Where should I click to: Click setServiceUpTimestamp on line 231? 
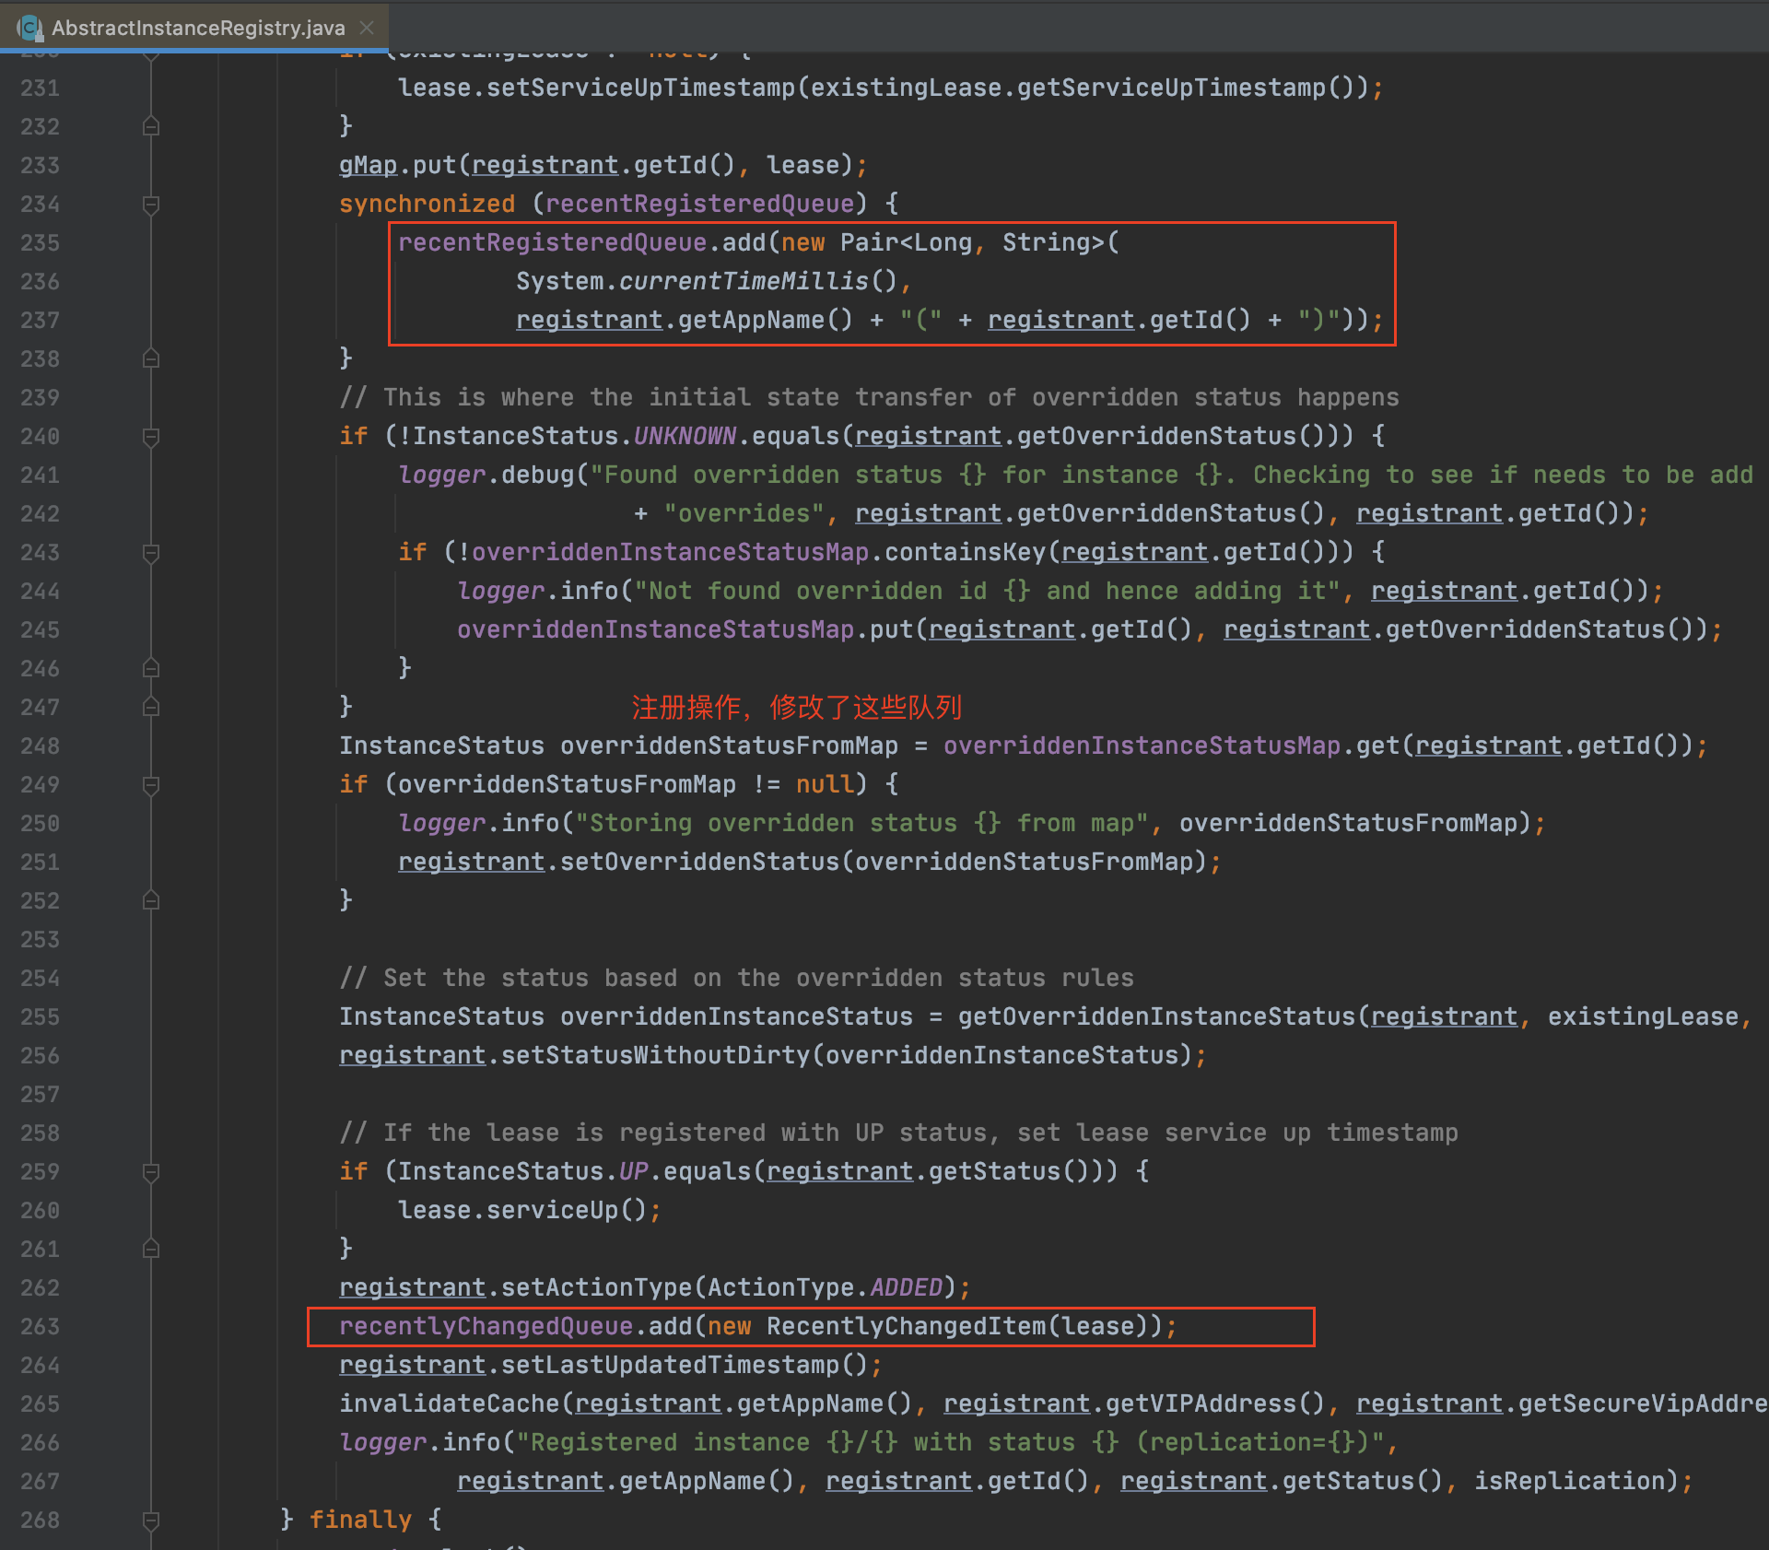point(640,88)
